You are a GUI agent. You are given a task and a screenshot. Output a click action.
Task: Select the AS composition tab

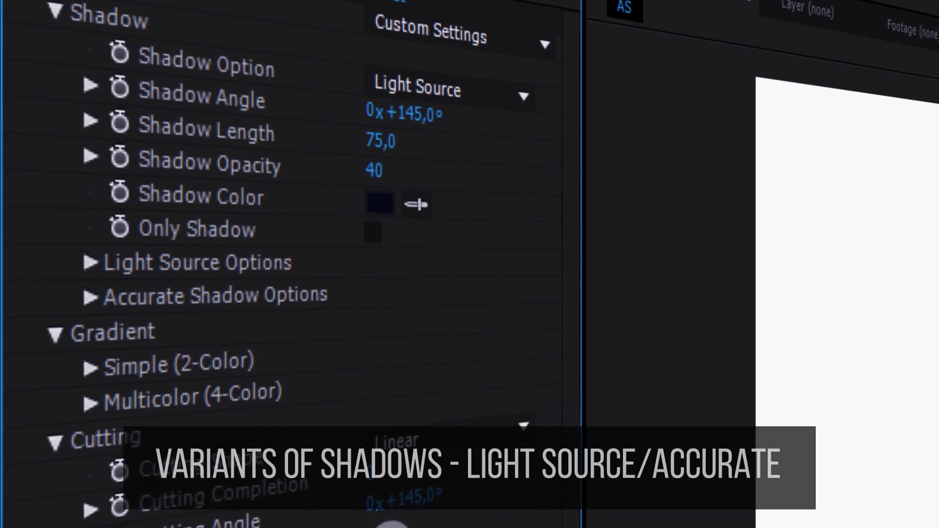pos(624,7)
